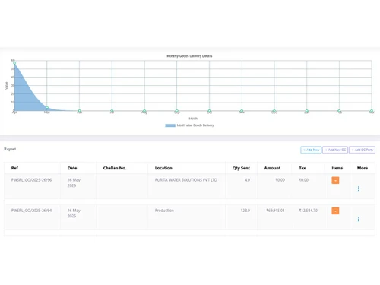This screenshot has width=380, height=285.
Task: Click the Tax column header
Action: coord(302,168)
